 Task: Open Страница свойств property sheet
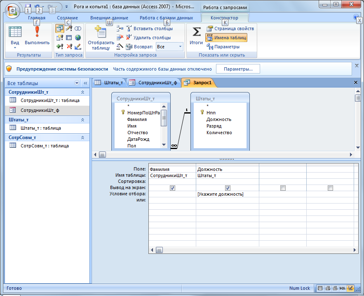(x=230, y=28)
